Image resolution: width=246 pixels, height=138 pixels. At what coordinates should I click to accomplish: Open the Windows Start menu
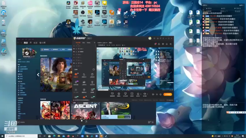pyautogui.click(x=2, y=136)
